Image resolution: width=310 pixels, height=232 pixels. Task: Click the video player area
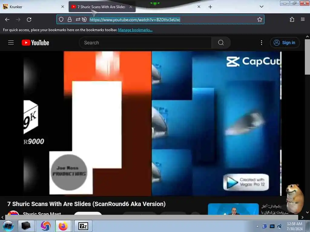click(x=152, y=124)
